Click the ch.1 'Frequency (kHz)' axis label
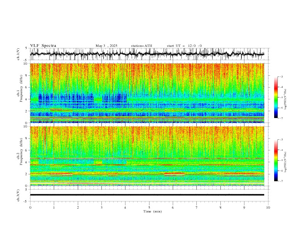The image size is (302, 233). [x=21, y=88]
